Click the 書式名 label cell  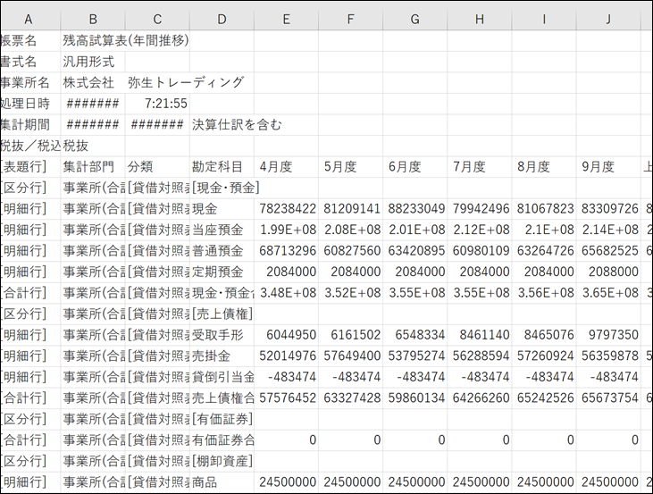point(30,62)
